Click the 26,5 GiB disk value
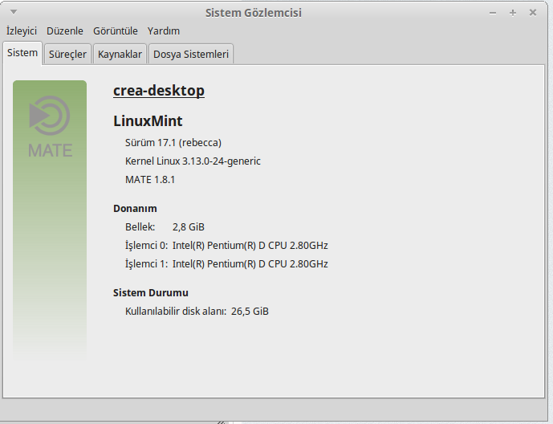553x424 pixels. [x=250, y=312]
